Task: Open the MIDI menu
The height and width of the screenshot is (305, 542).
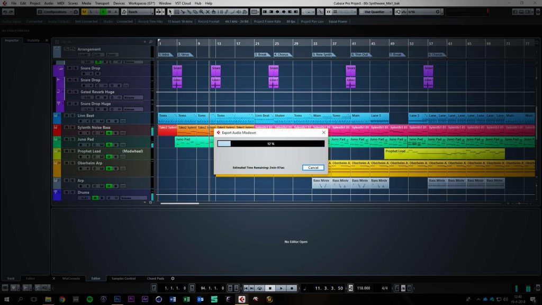Action: [x=60, y=3]
